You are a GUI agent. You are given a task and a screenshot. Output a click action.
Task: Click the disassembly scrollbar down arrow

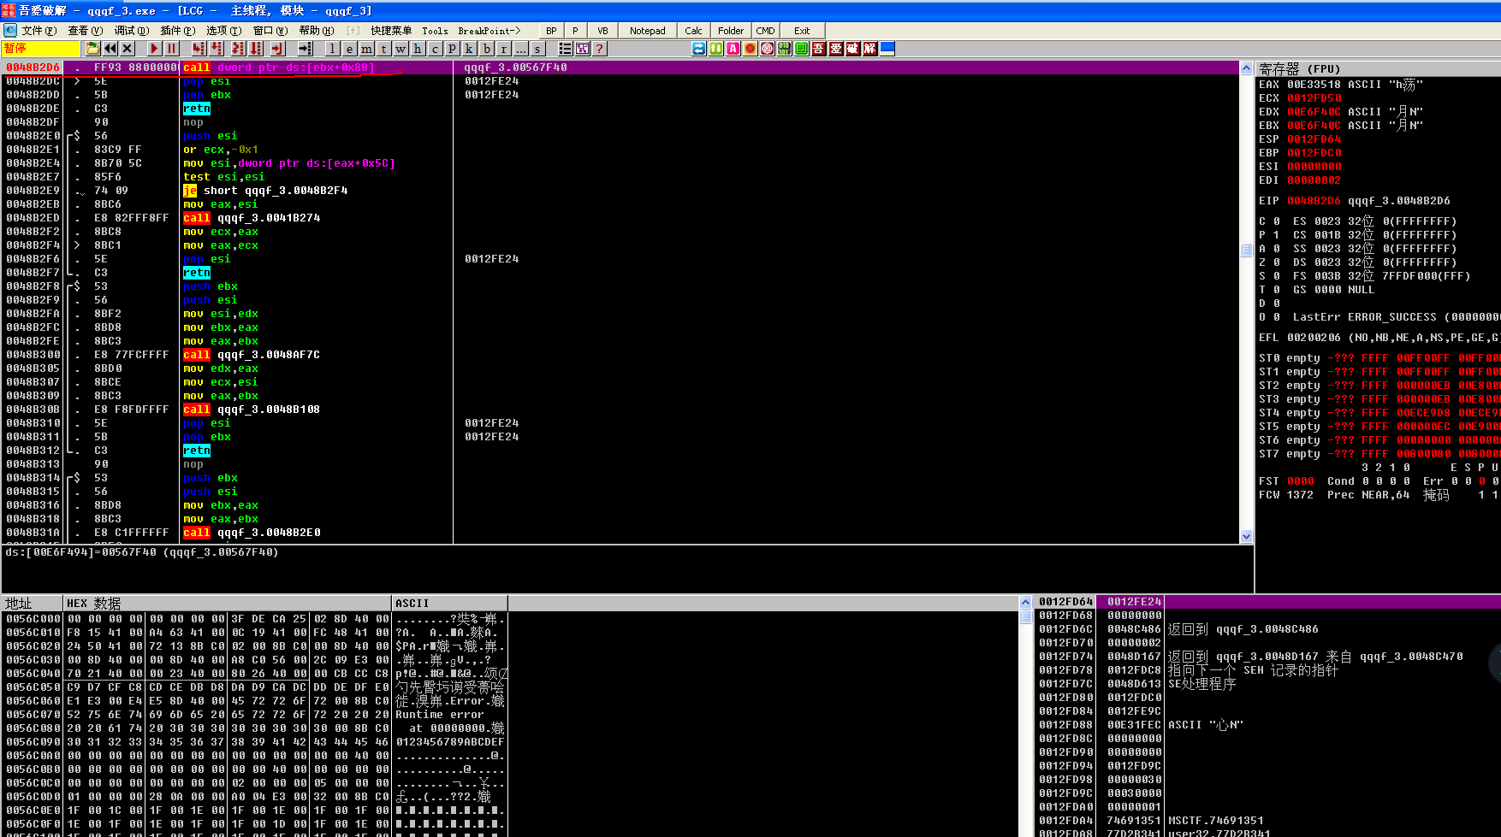click(x=1246, y=536)
